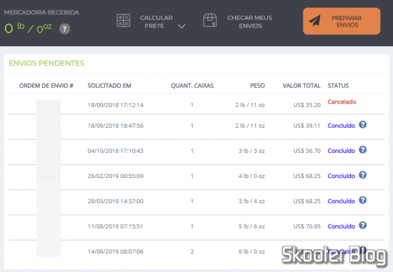Screen dimensions: 393x272
Task: Click the Mercadoria Recebida label
Action: (42, 12)
